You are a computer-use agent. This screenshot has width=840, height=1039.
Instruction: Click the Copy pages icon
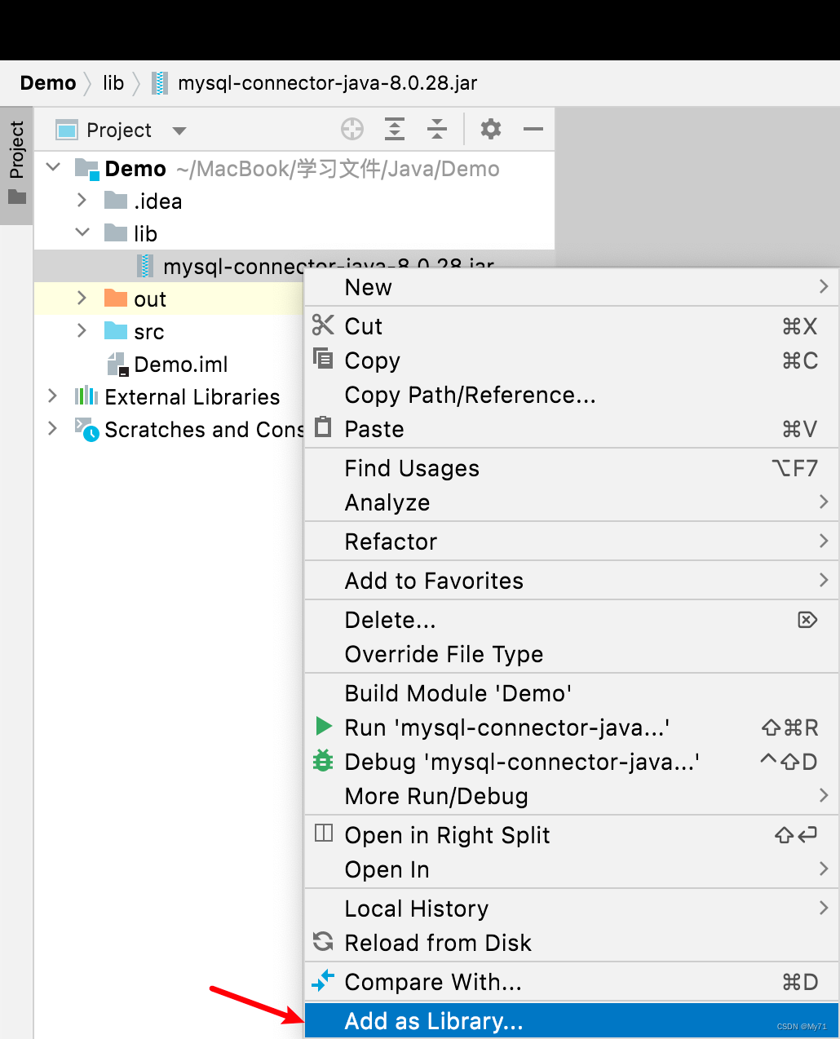[323, 358]
